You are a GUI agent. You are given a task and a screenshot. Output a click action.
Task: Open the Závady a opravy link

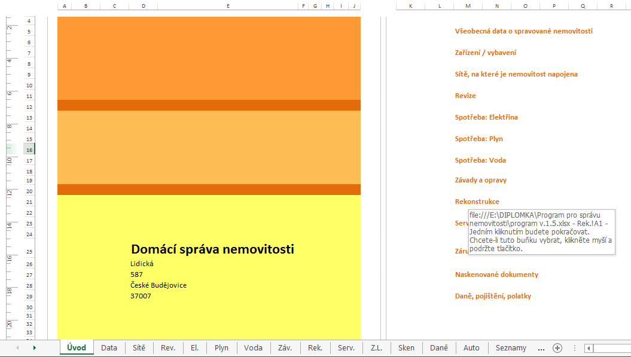[480, 180]
